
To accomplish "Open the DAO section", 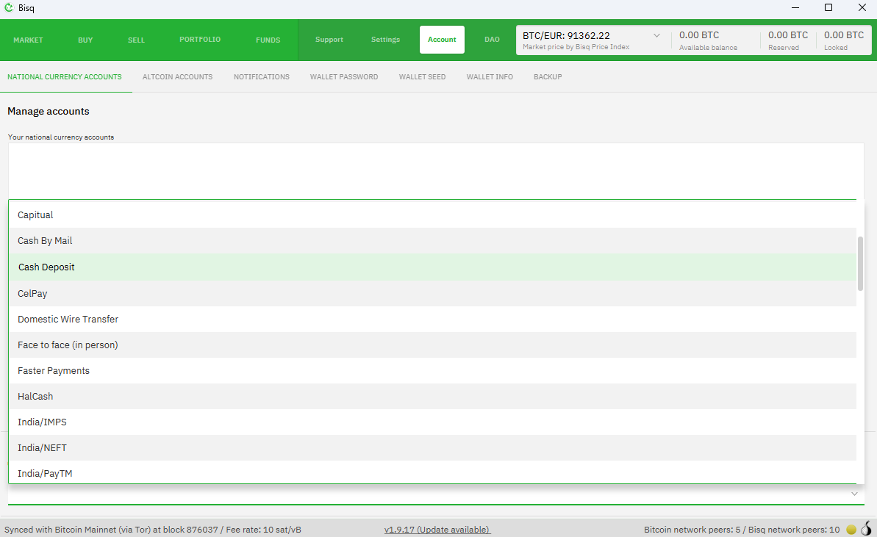I will 493,40.
